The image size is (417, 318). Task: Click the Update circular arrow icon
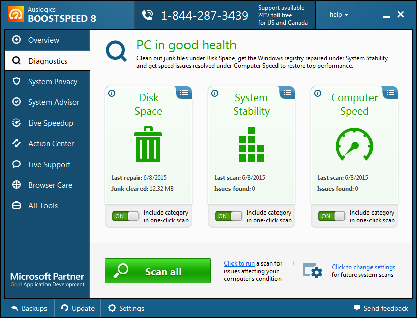(x=64, y=308)
